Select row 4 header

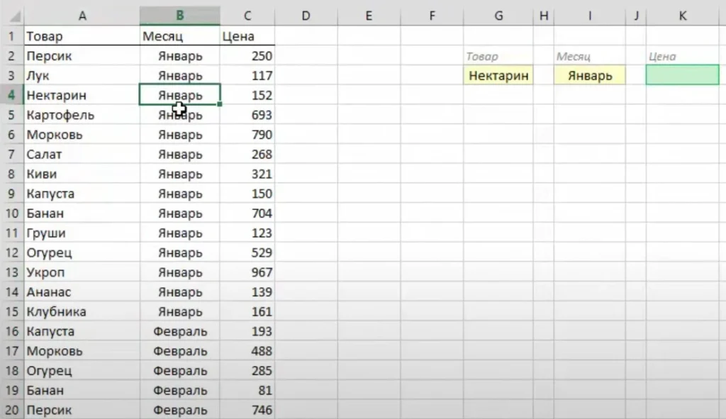[x=11, y=95]
